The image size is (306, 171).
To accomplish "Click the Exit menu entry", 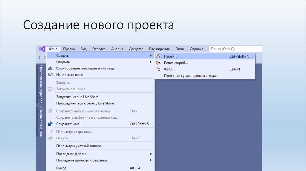I will (x=61, y=168).
